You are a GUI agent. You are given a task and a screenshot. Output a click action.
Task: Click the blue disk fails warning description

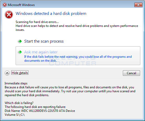click(78, 59)
